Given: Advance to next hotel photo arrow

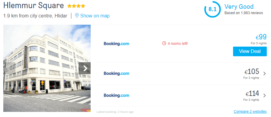Looking at the screenshot, I should [x=85, y=68].
